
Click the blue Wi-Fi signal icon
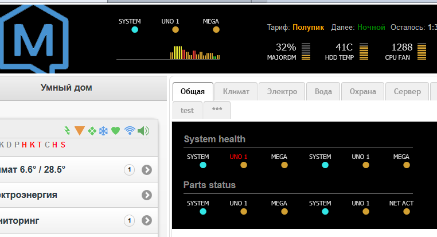point(130,131)
